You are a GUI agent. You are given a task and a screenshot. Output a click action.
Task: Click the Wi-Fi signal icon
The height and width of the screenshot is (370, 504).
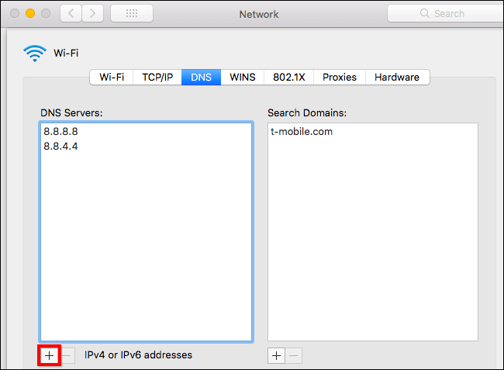pyautogui.click(x=35, y=53)
